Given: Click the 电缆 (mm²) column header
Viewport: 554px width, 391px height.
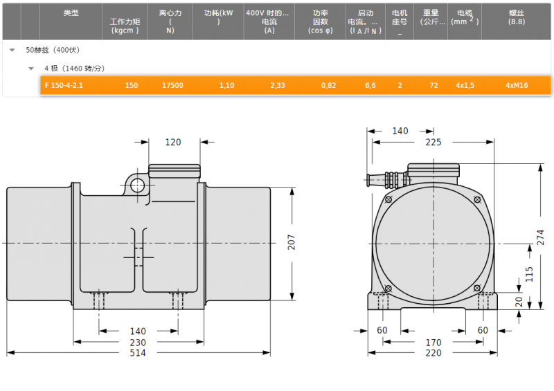Looking at the screenshot, I should (465, 21).
